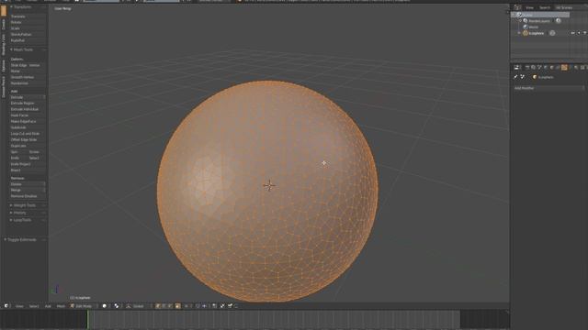Click the Scene icon in outliner

coord(519,15)
